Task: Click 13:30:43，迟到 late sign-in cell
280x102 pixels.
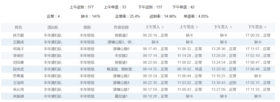Action: 224,83
